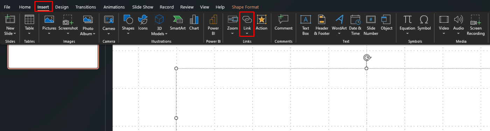
Task: Open the New Slide dropdown arrow
Action: [15, 34]
